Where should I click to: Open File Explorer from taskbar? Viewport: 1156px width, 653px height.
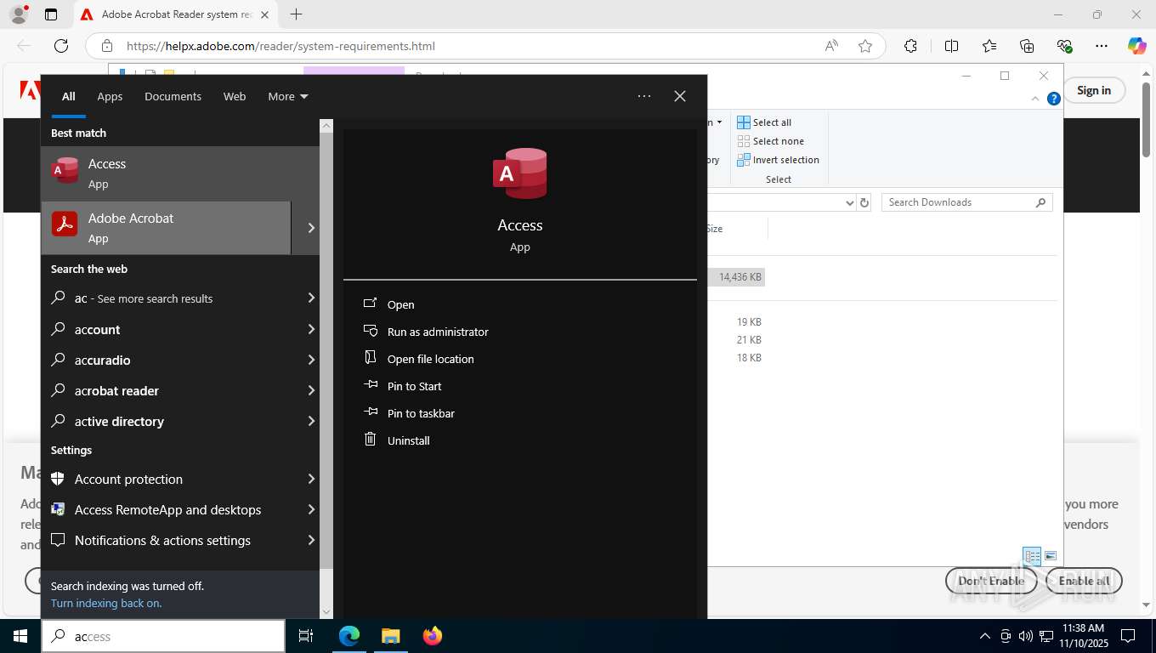(390, 636)
